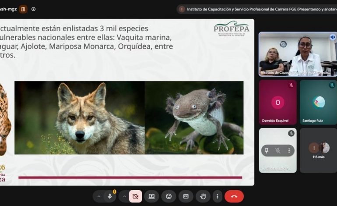Click the building icon beside meeting code
337x206 pixels.
pos(23,9)
